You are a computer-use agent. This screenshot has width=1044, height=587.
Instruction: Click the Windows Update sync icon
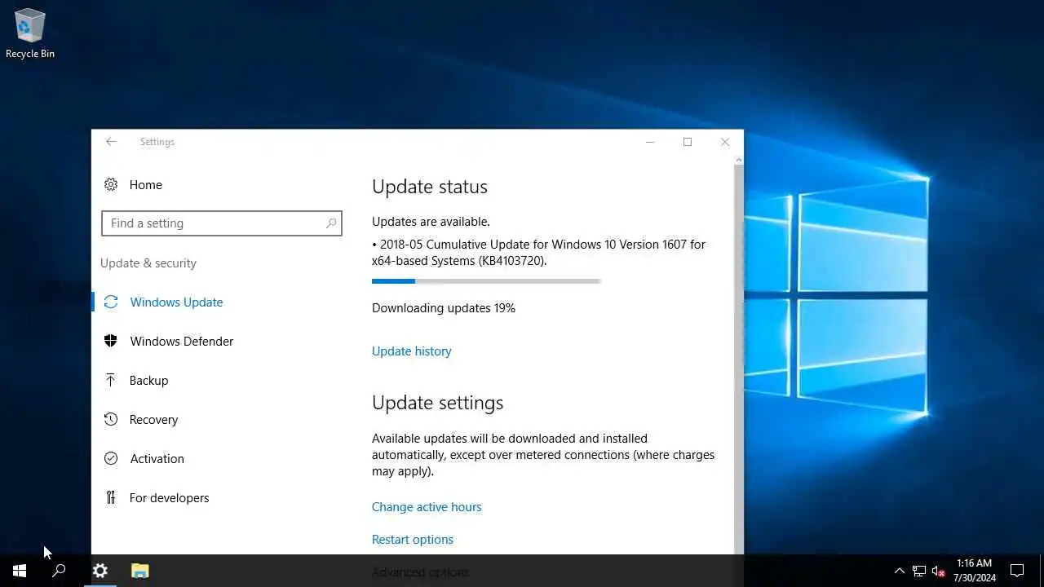pos(111,302)
